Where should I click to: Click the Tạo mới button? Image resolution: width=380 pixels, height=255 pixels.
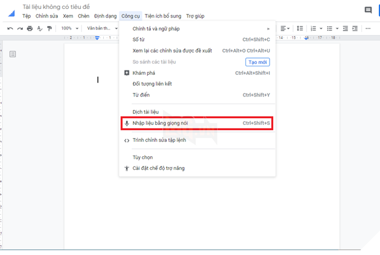[x=258, y=62]
